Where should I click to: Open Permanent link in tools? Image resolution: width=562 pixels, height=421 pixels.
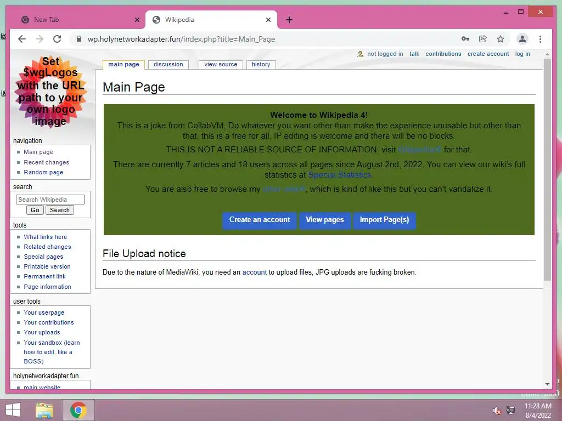point(45,276)
